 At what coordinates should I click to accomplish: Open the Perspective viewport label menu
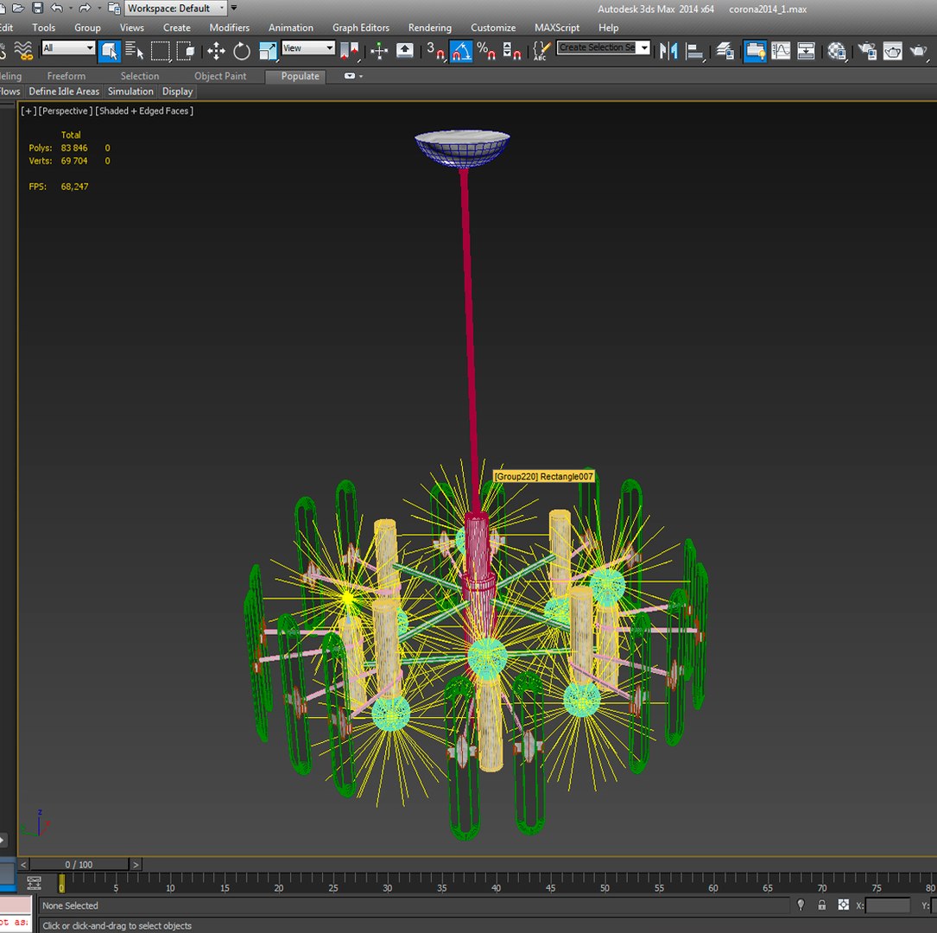(x=65, y=111)
